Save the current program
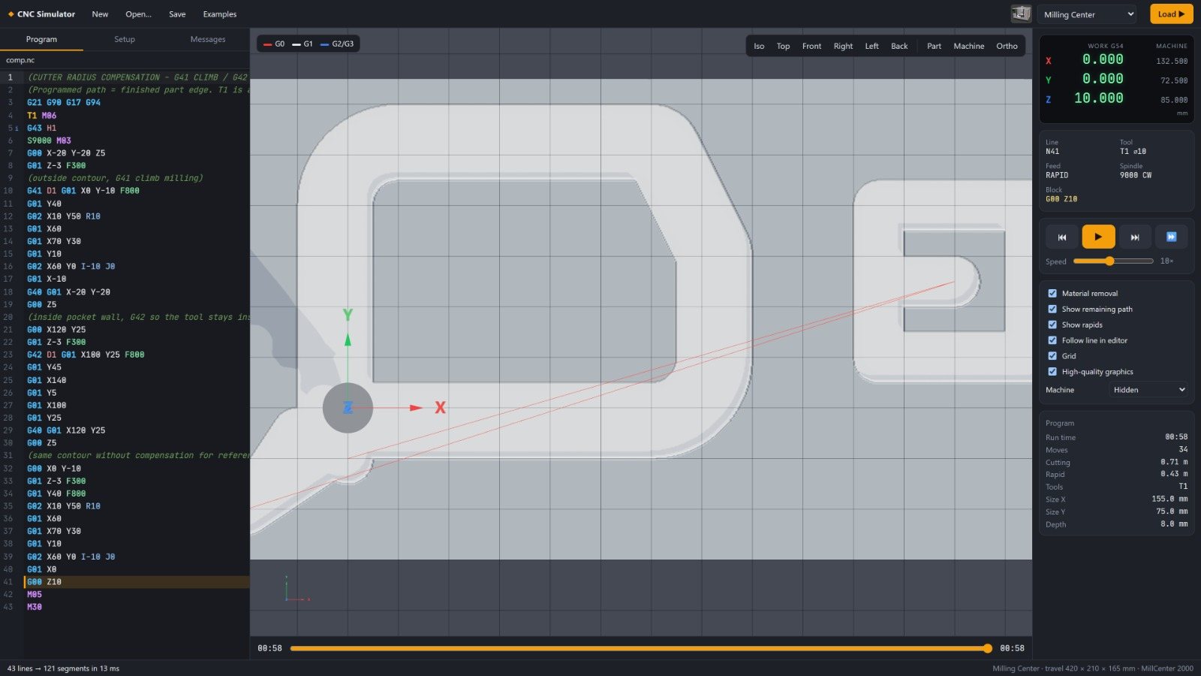The image size is (1201, 676). pos(177,14)
